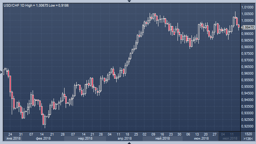Click the downward triangle arrow at top edge
The image size is (256, 144).
[x=129, y=1]
